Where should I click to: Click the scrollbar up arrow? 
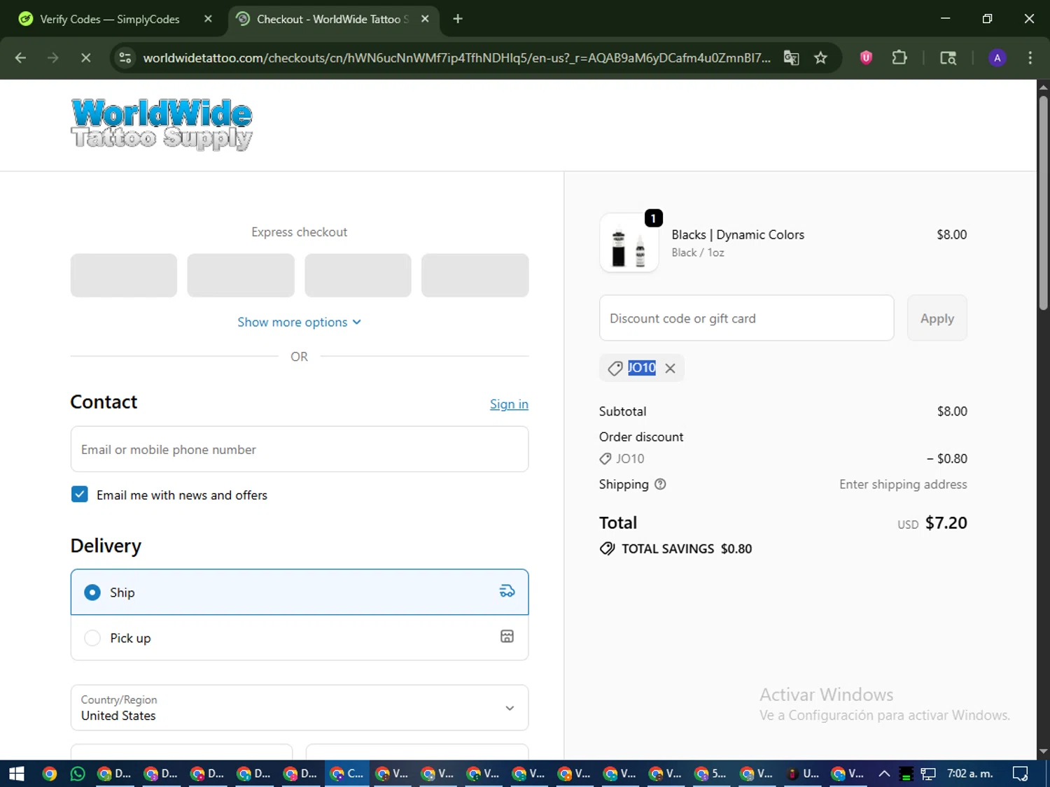(x=1043, y=87)
